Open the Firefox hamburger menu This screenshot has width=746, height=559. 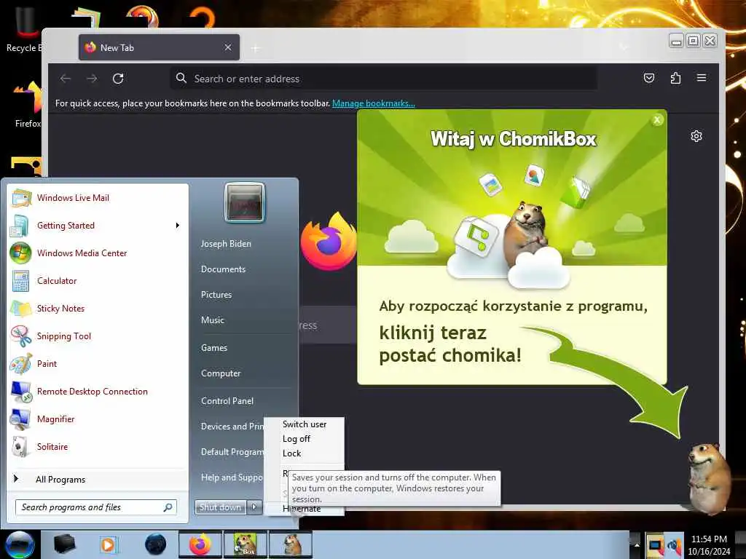coord(702,78)
